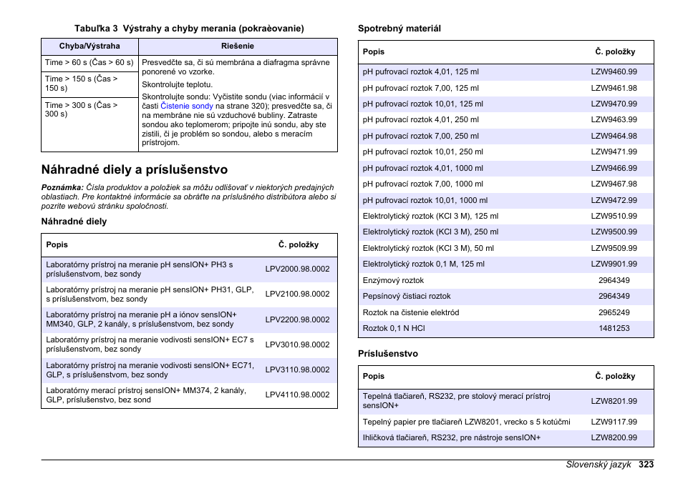Click 'Popis' header in Náhradné diely table
Screen dimensions: 683x481
click(x=57, y=245)
